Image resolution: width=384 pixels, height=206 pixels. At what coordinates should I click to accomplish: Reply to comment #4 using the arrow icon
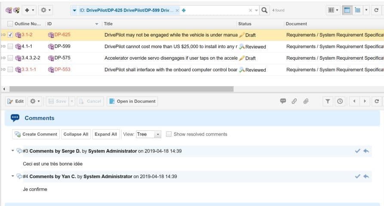point(366,176)
